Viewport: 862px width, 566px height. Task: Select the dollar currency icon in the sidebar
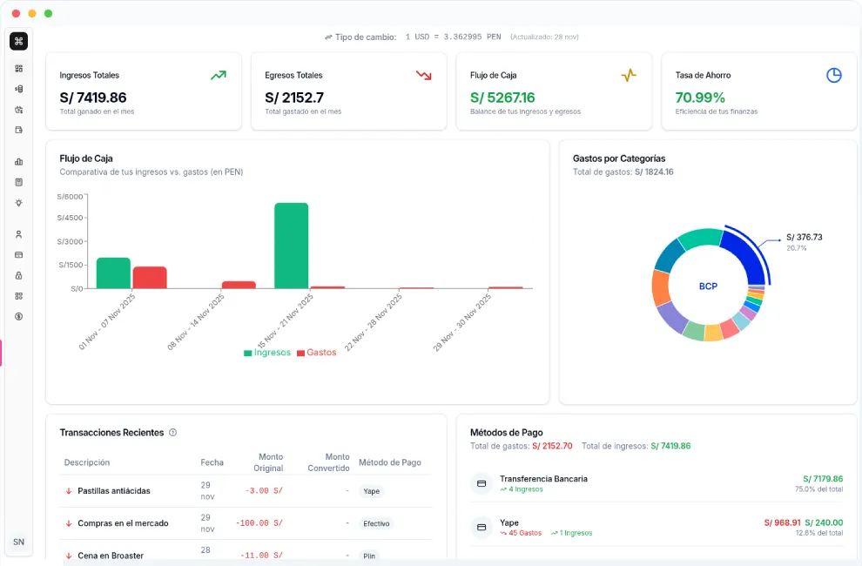click(x=18, y=317)
